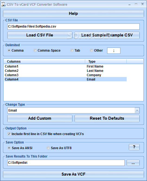Click the question mark help button
Image resolution: width=147 pixels, height=181 pixels.
pyautogui.click(x=134, y=147)
